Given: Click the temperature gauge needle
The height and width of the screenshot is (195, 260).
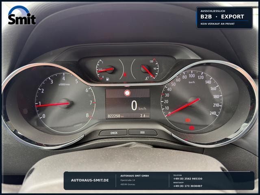Looking at the screenshot, I should [x=148, y=71].
